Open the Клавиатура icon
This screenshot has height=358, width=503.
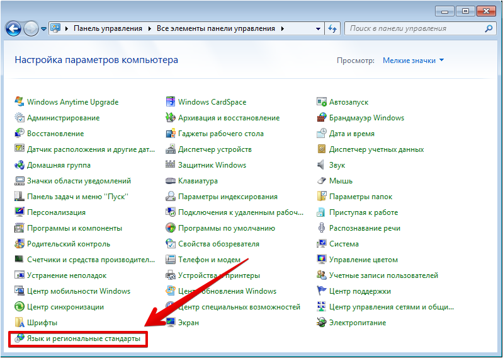(171, 180)
